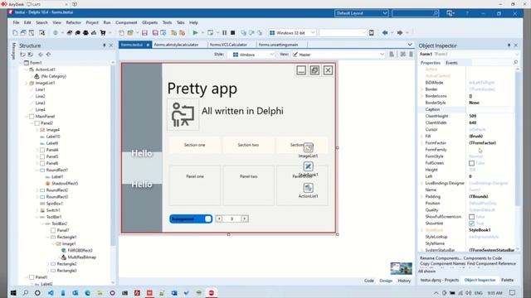The height and width of the screenshot is (298, 531).
Task: Click the search magnifier in Object Inspector
Action: (x=515, y=63)
